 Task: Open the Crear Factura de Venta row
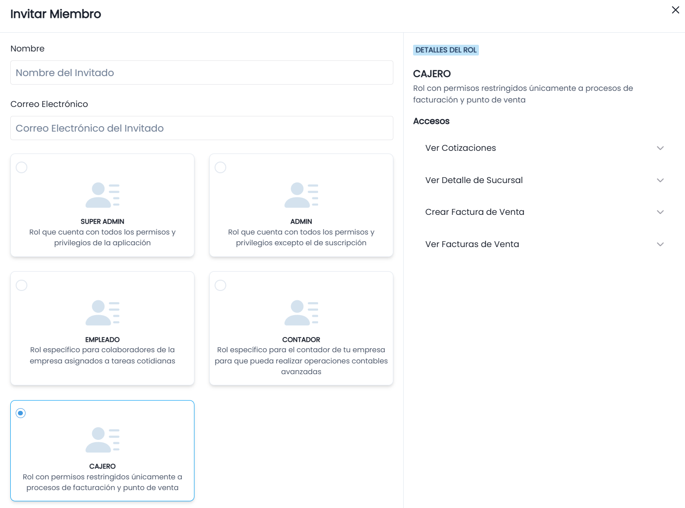(x=544, y=212)
